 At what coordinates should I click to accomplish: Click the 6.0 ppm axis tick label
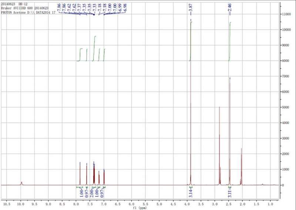132,204
